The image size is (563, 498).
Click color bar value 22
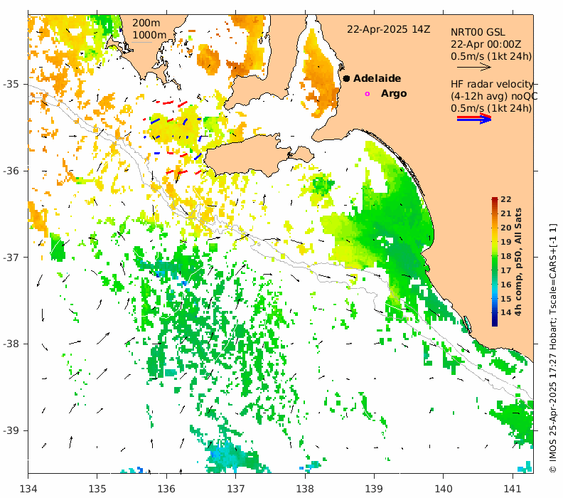point(506,199)
